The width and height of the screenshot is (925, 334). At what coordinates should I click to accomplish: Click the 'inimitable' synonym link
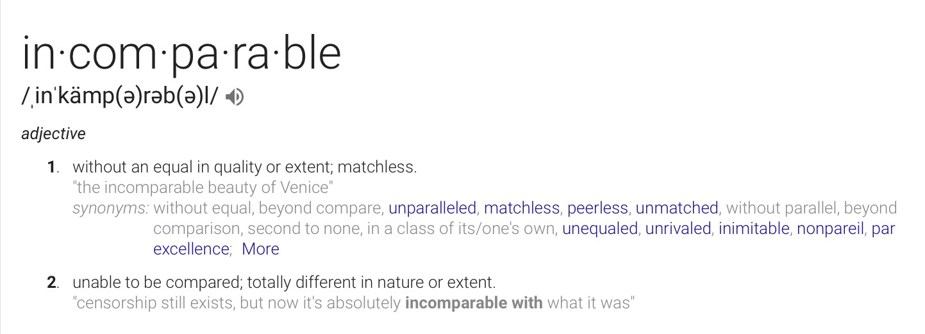pyautogui.click(x=753, y=229)
